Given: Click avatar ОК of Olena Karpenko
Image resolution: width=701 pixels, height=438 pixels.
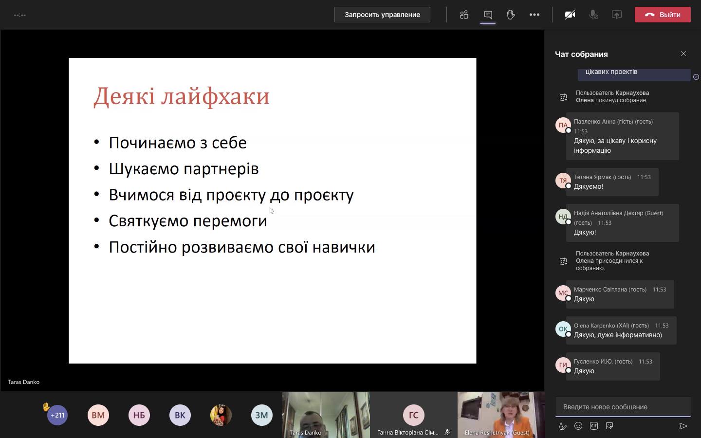Looking at the screenshot, I should 563,329.
